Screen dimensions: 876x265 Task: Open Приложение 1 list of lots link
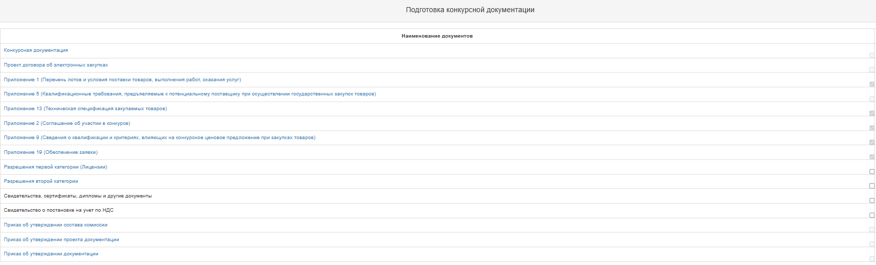(122, 80)
